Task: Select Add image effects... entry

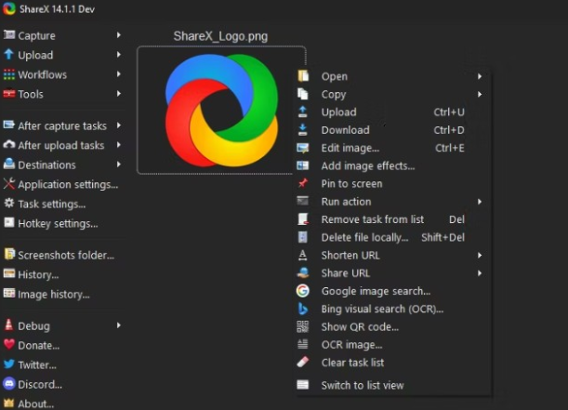Action: coord(392,165)
